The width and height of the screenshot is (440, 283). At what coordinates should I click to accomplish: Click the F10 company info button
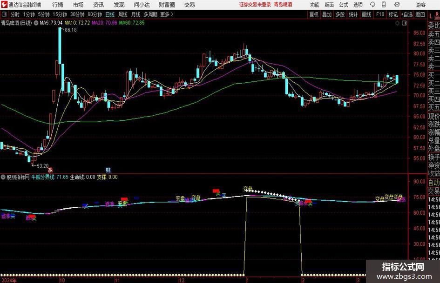point(380,14)
